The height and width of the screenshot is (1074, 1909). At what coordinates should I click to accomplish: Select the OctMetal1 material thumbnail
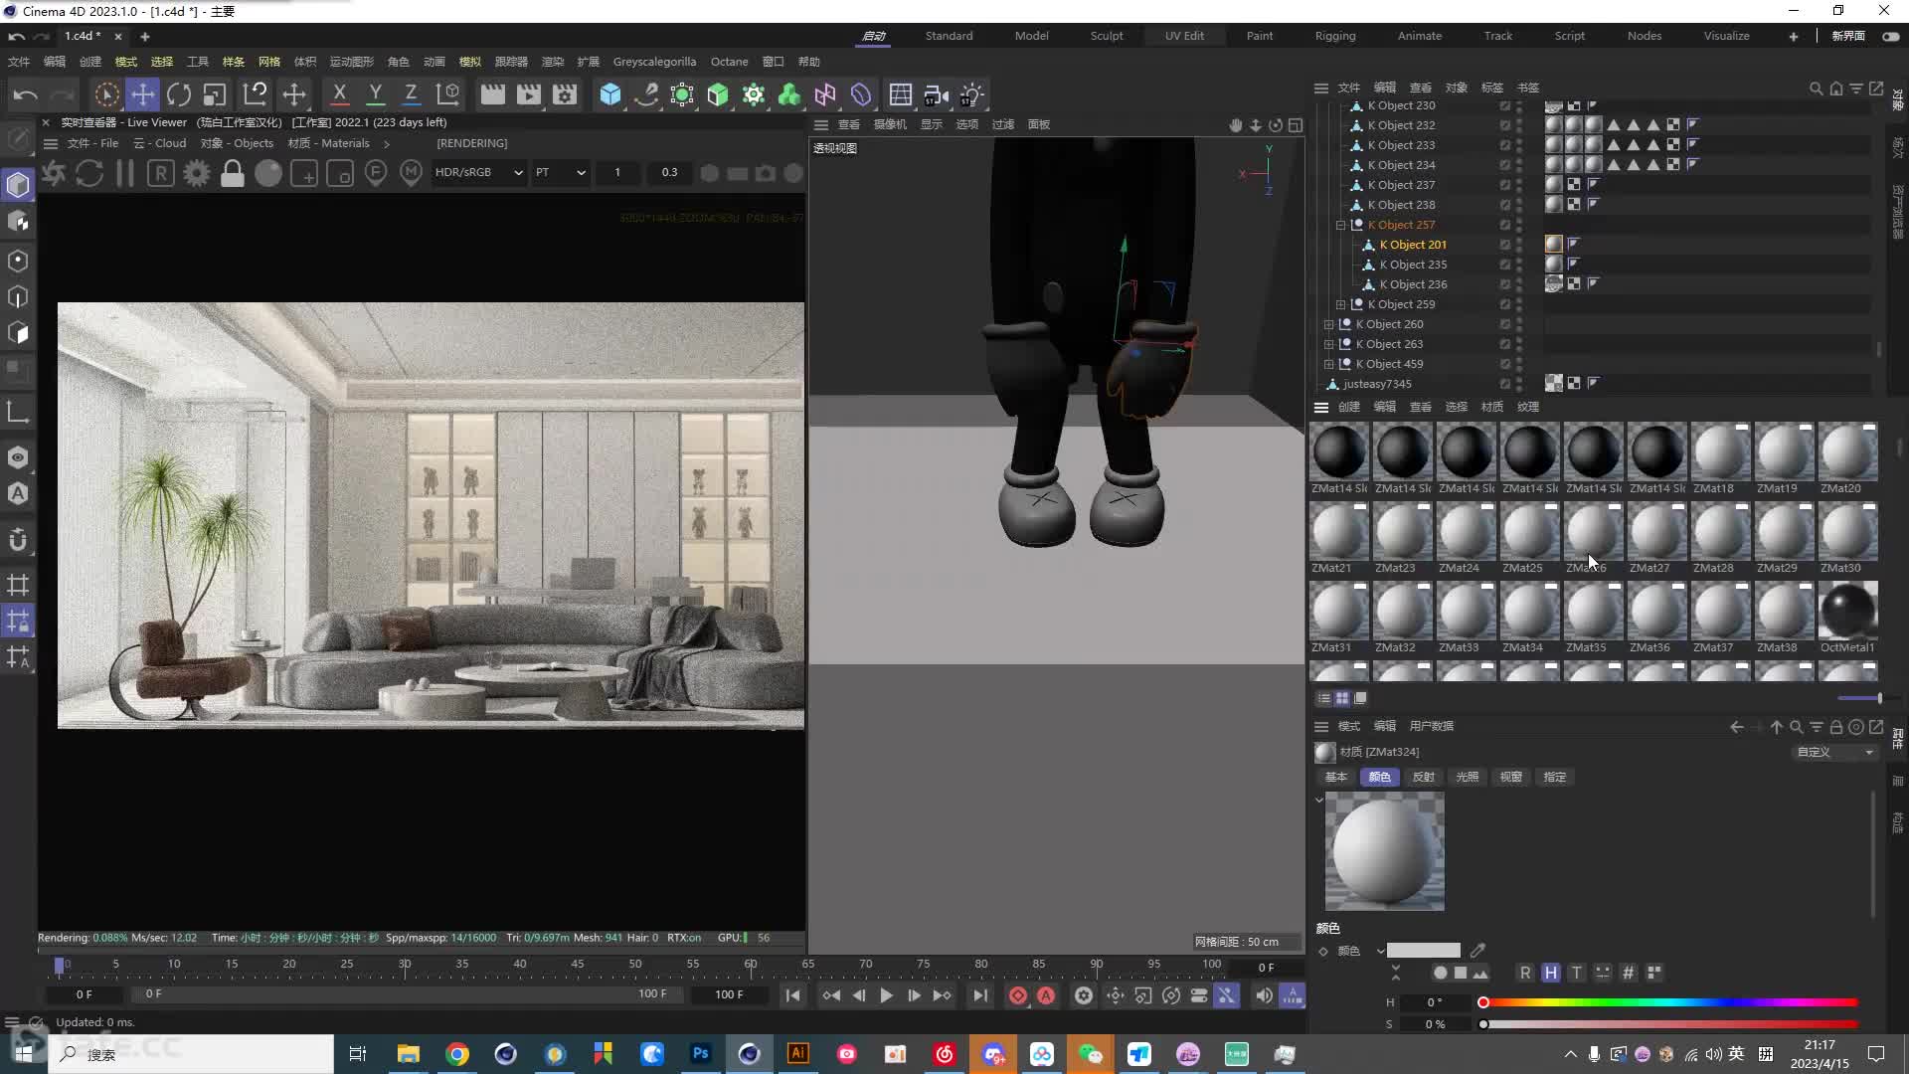click(1847, 611)
